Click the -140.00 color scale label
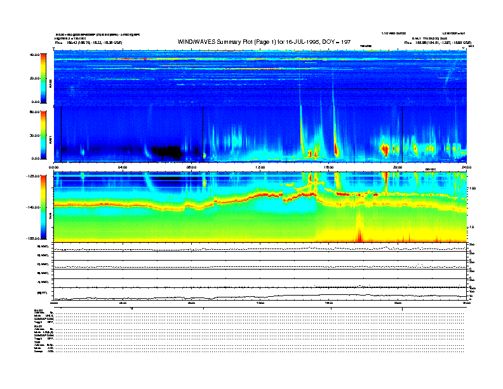The width and height of the screenshot is (503, 389). pyautogui.click(x=33, y=207)
